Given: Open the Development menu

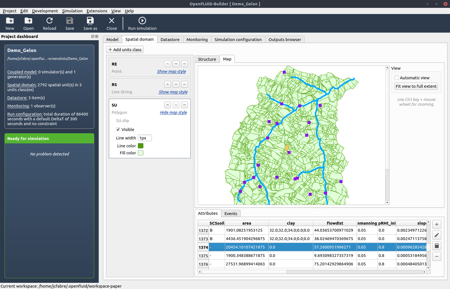Looking at the screenshot, I should (x=45, y=11).
